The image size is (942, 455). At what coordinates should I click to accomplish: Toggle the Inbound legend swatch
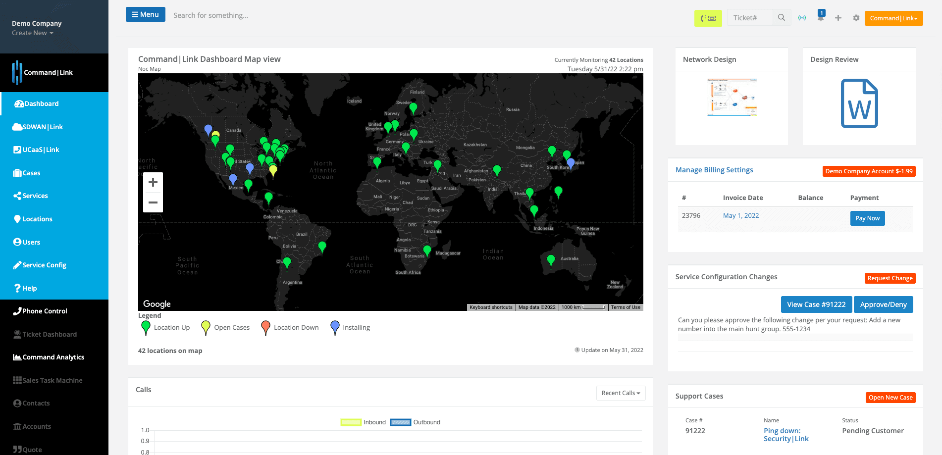point(351,422)
